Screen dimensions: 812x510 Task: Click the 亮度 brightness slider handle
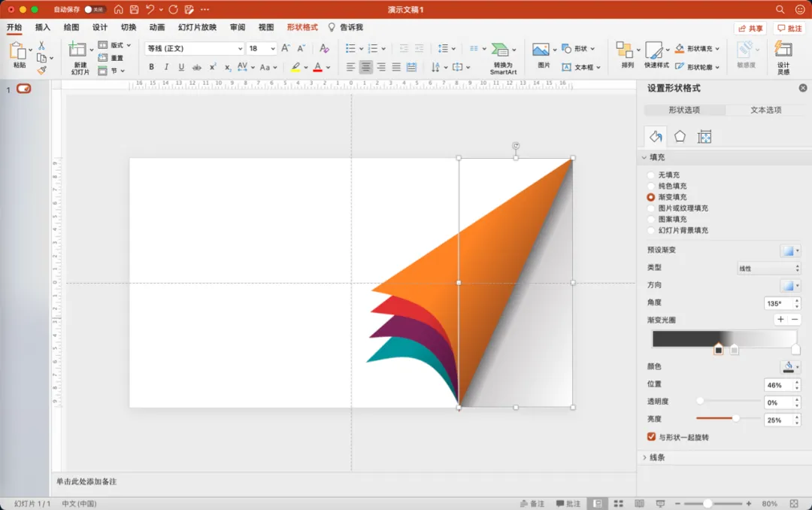(x=735, y=418)
